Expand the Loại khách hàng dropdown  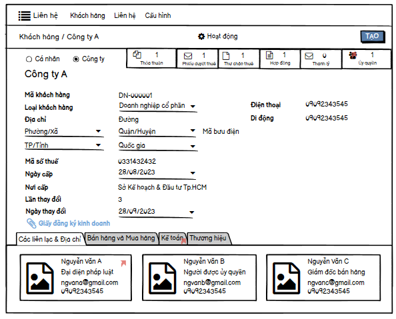[193, 107]
